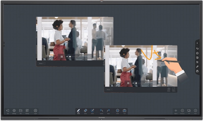Screen dimensions: 203x121
Task: Click the Exit icon in bottom-left toolbar
Action: [8, 111]
